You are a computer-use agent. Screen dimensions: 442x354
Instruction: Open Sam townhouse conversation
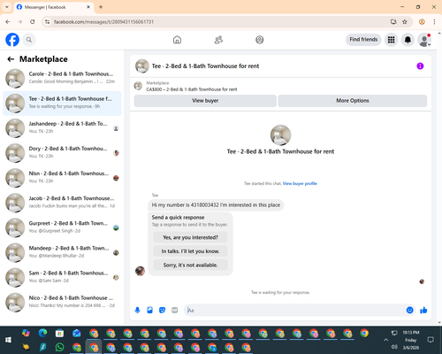pos(62,277)
